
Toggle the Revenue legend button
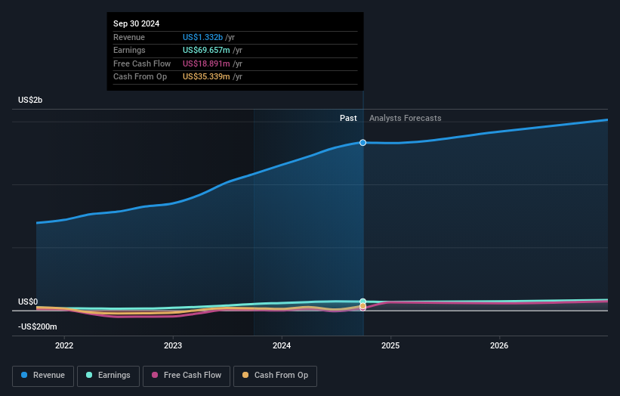click(43, 376)
